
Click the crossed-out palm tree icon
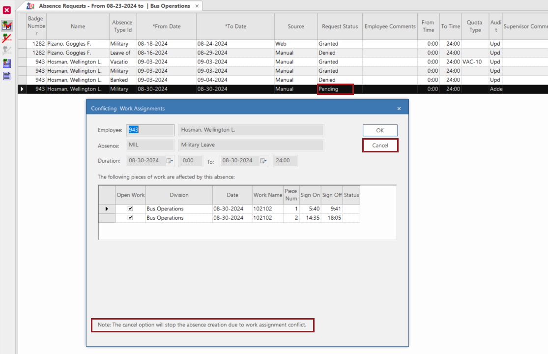coord(7,38)
